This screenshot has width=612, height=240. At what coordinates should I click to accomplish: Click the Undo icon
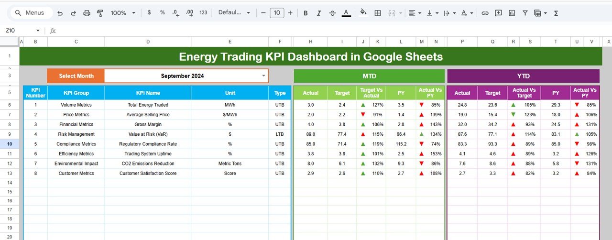[60, 13]
